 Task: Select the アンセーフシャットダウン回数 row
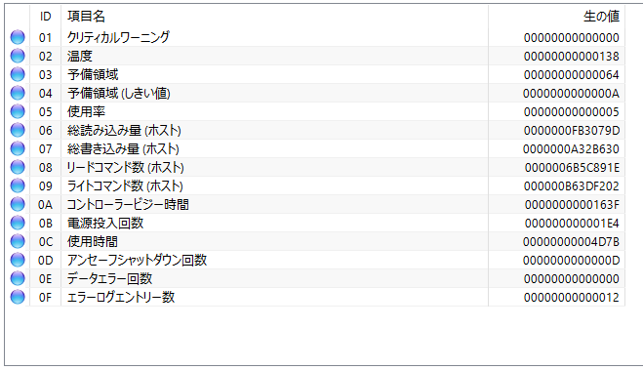[x=315, y=260]
